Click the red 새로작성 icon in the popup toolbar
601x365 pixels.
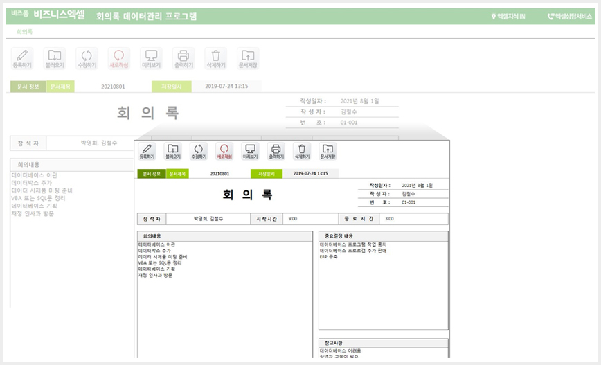(x=224, y=151)
